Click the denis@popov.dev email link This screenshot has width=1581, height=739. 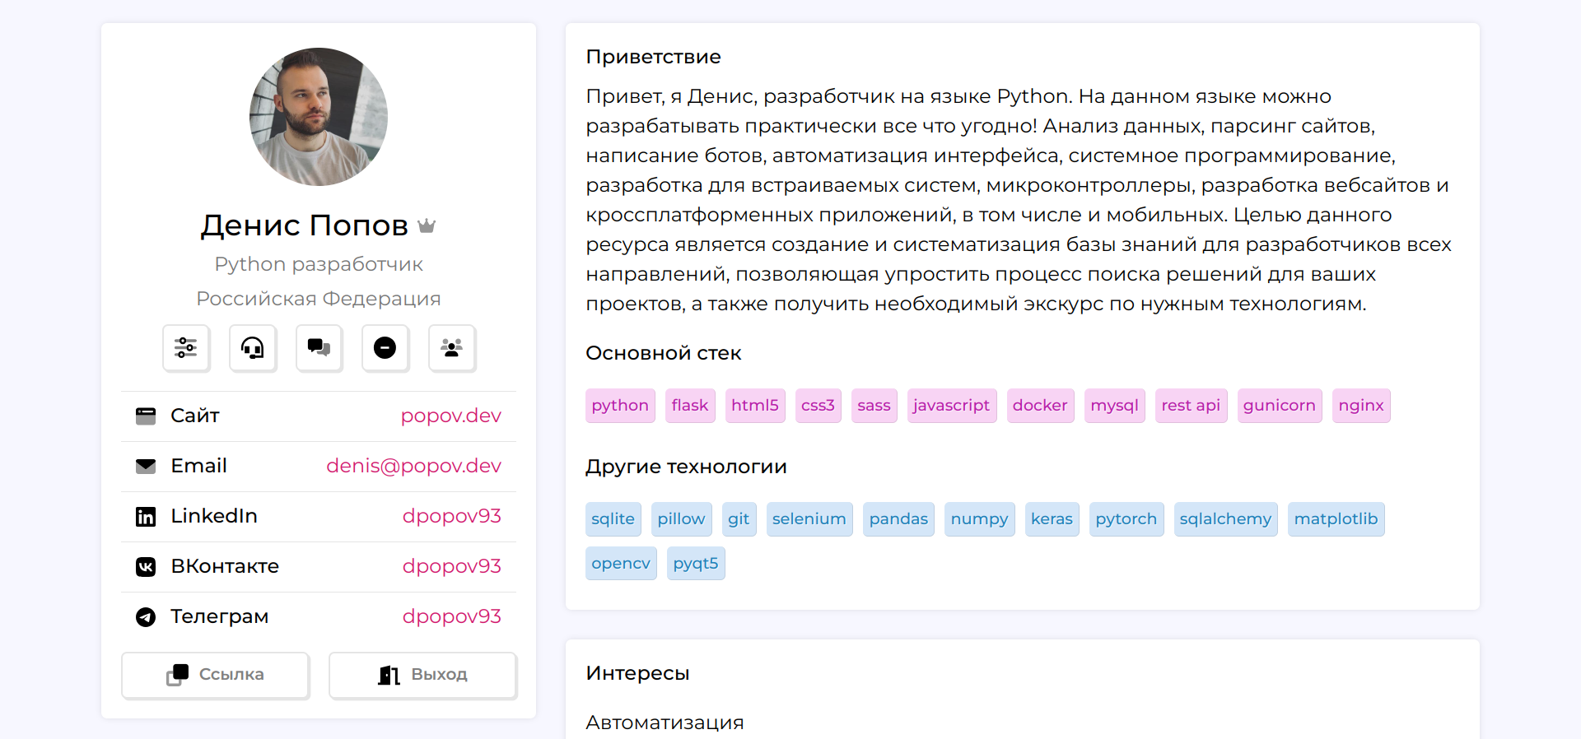[413, 466]
